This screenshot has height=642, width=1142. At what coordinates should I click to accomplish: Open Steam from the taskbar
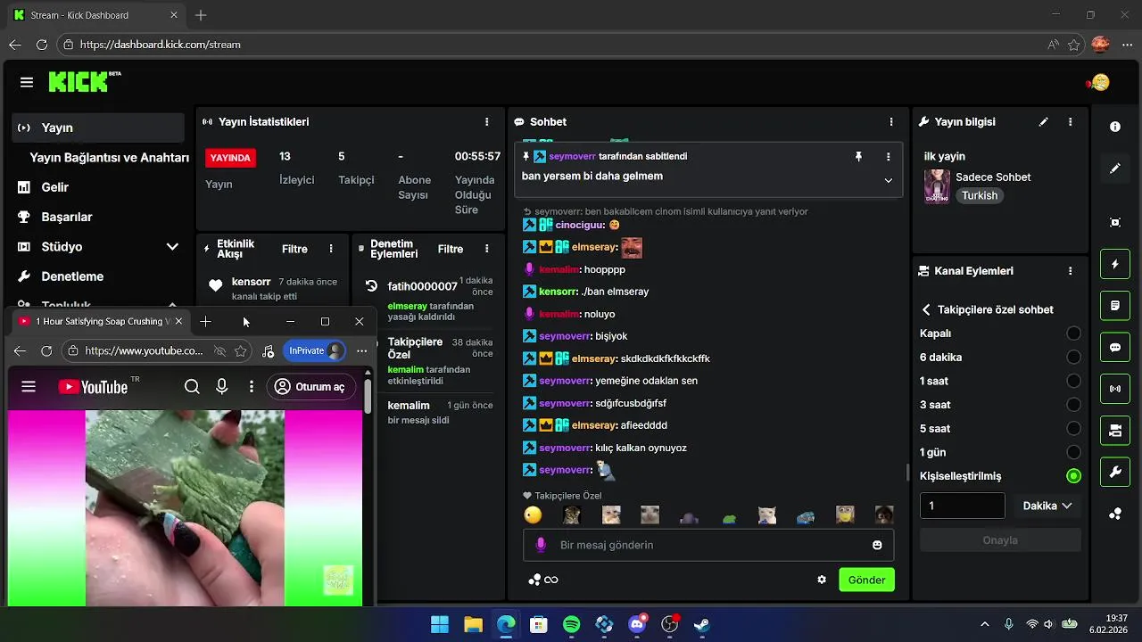point(702,624)
